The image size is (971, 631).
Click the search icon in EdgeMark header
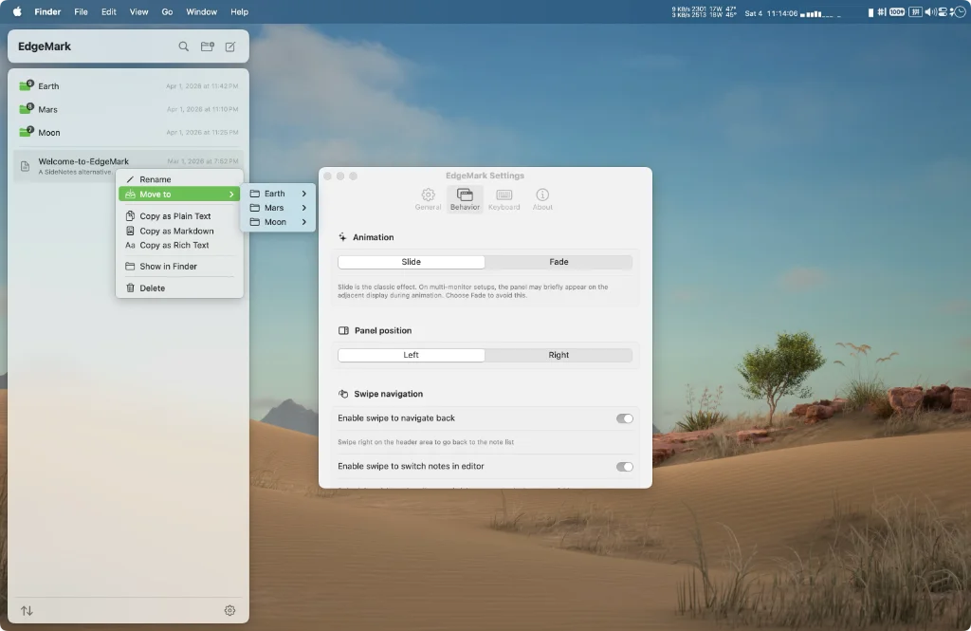coord(183,46)
